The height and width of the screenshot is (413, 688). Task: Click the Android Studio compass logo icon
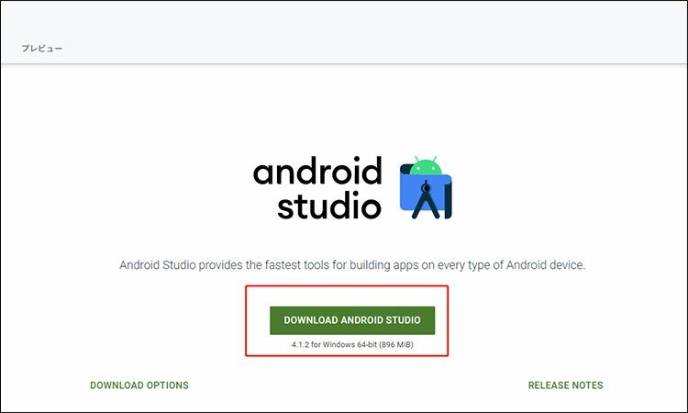pos(426,187)
